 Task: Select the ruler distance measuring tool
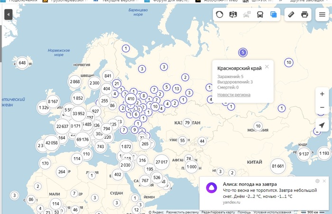coord(291,14)
